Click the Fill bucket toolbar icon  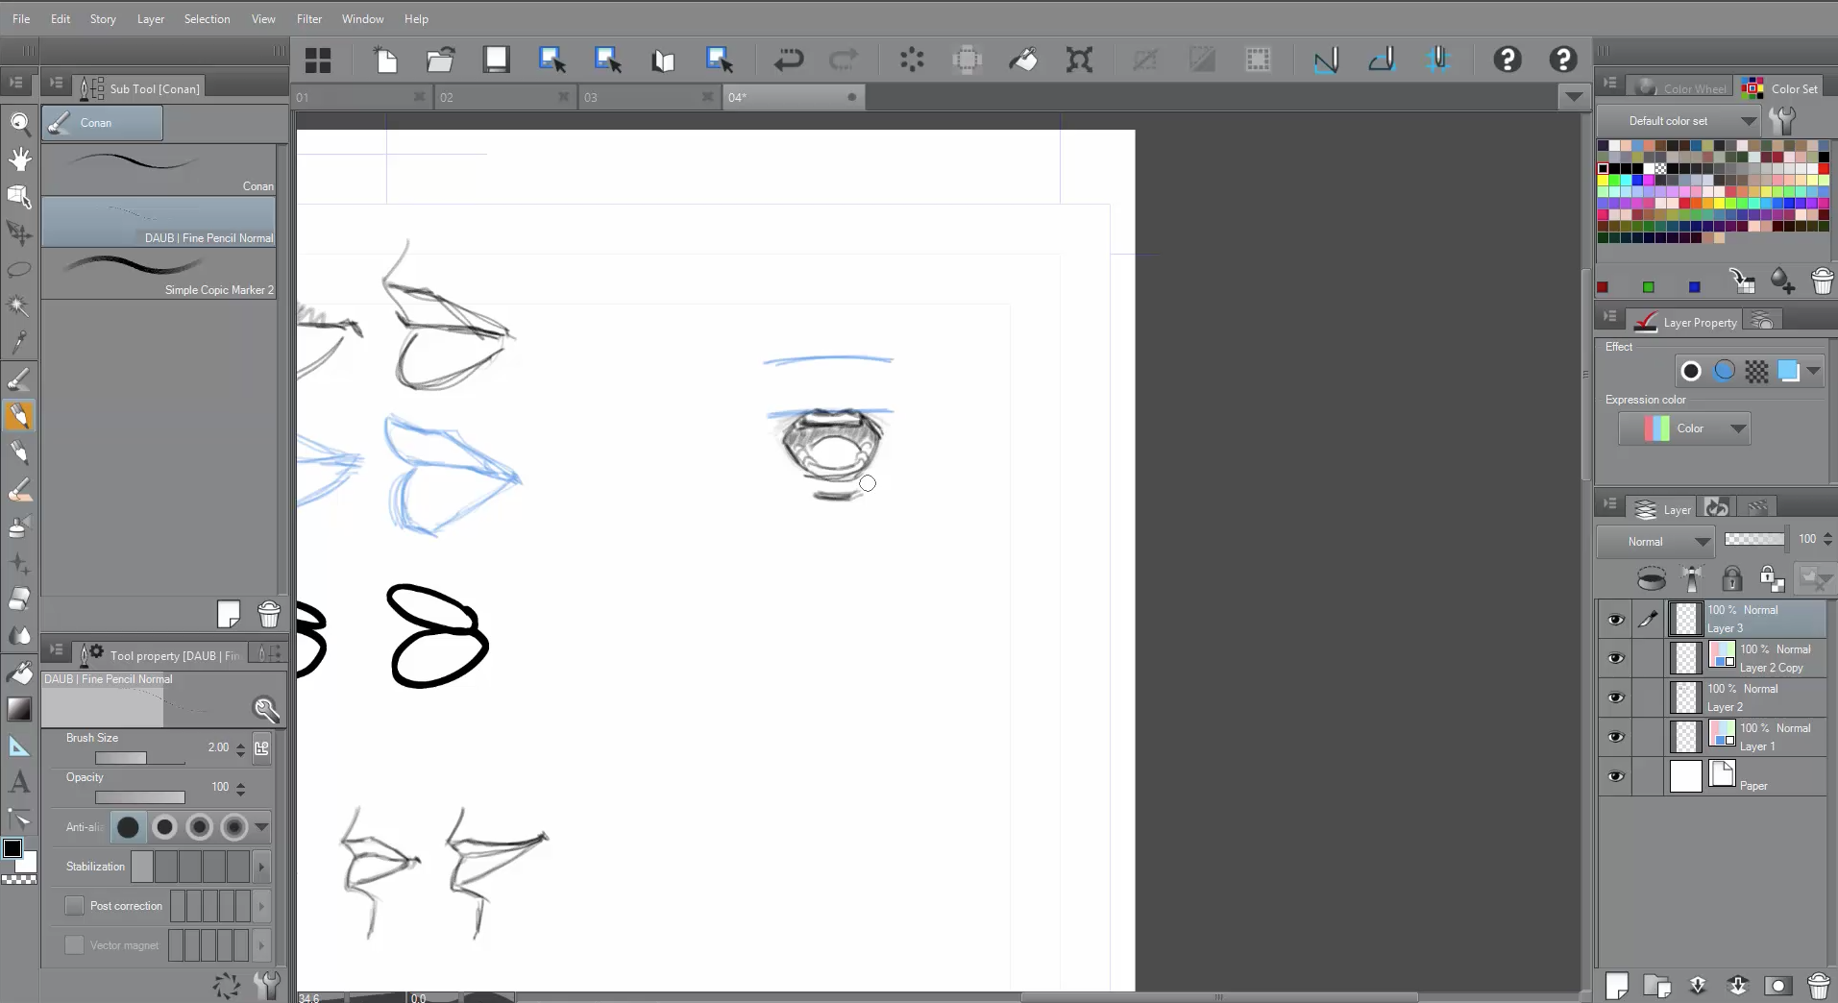pos(1023,61)
